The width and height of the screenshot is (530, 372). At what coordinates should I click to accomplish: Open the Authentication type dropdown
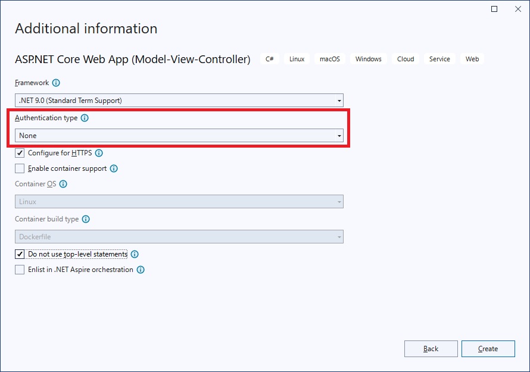pos(179,136)
